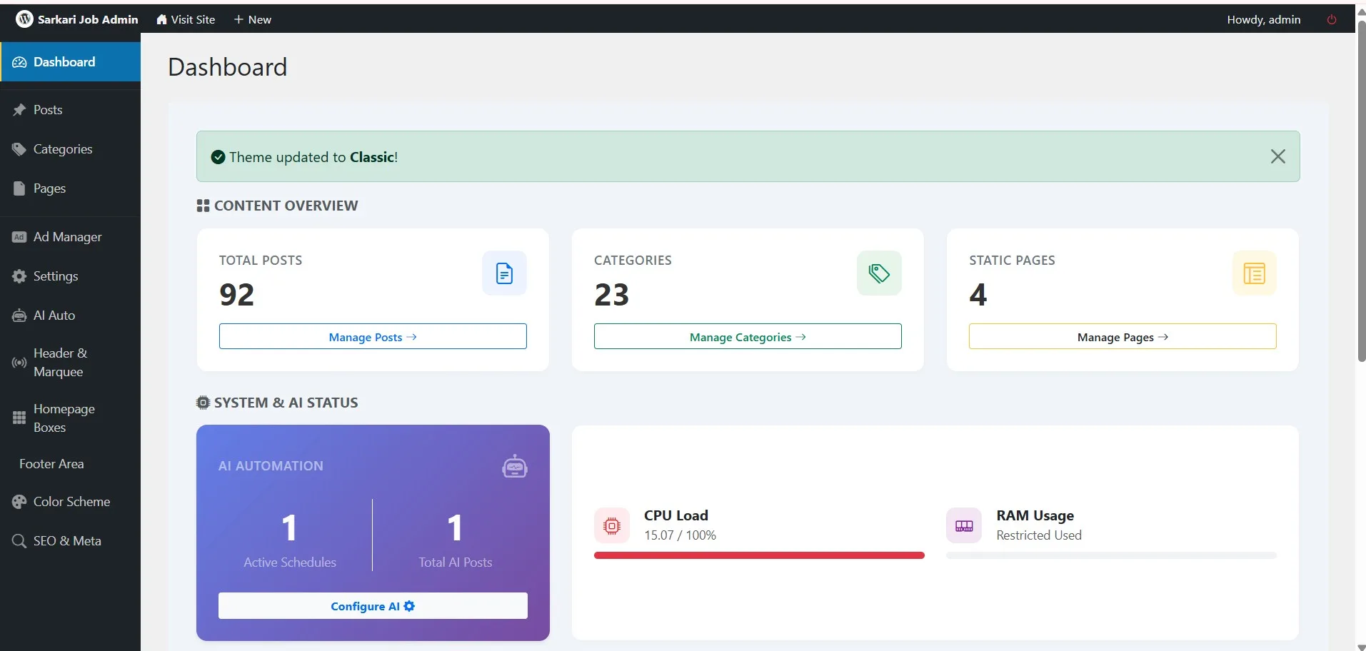
Task: Go to Ad Manager section
Action: [x=67, y=237]
